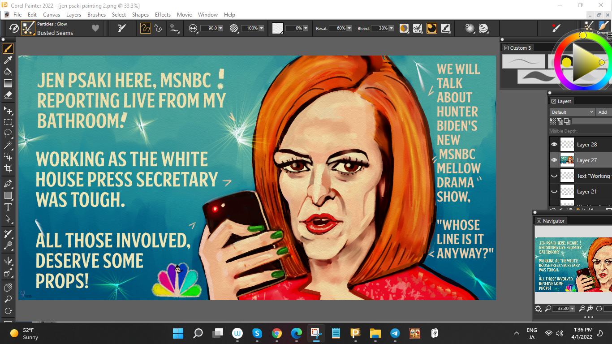Select the Perspective Guides tool

(x=8, y=273)
